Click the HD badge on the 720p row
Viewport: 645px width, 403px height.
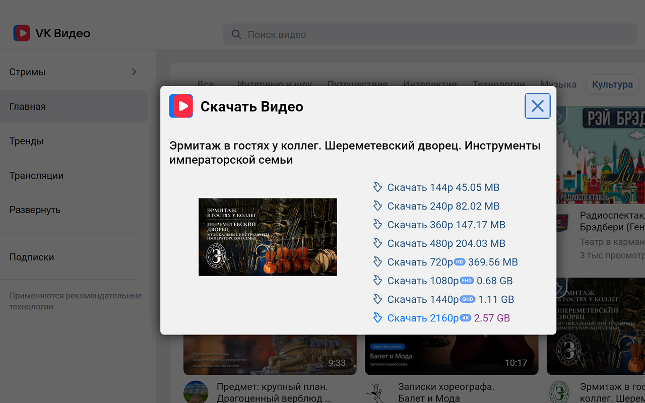[460, 261]
